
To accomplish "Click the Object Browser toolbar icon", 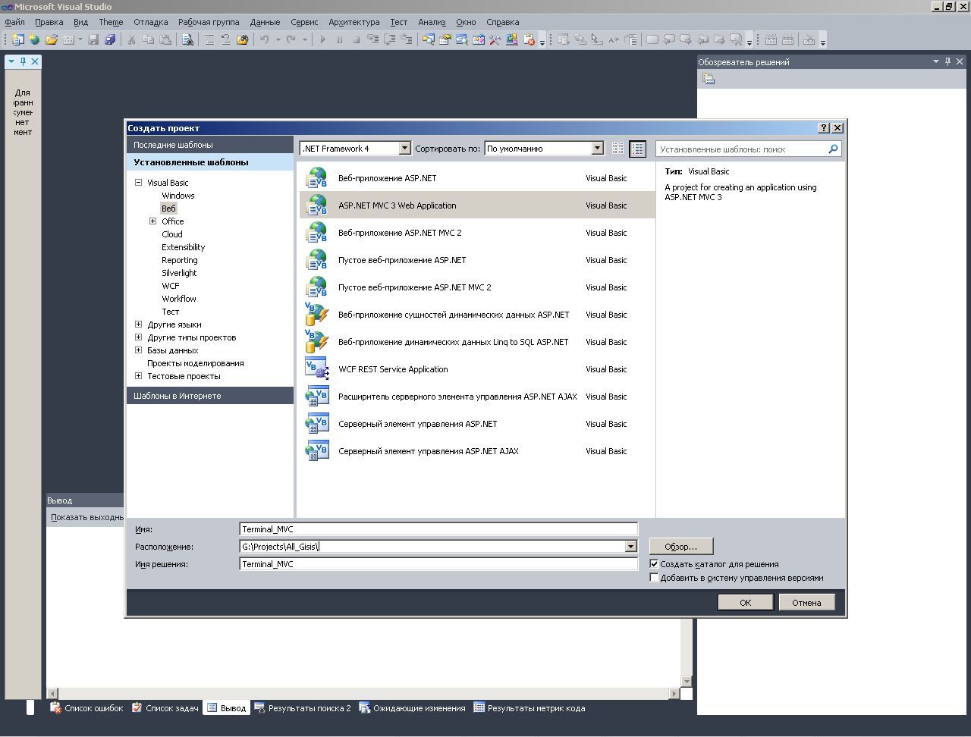I will (479, 39).
